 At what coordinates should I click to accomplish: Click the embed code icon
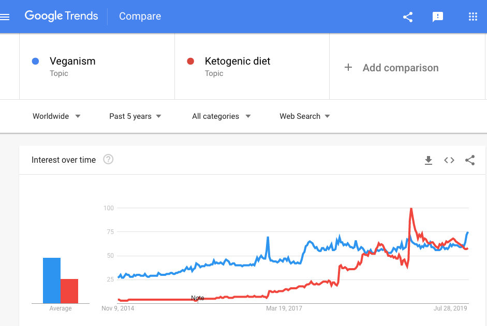coord(449,160)
